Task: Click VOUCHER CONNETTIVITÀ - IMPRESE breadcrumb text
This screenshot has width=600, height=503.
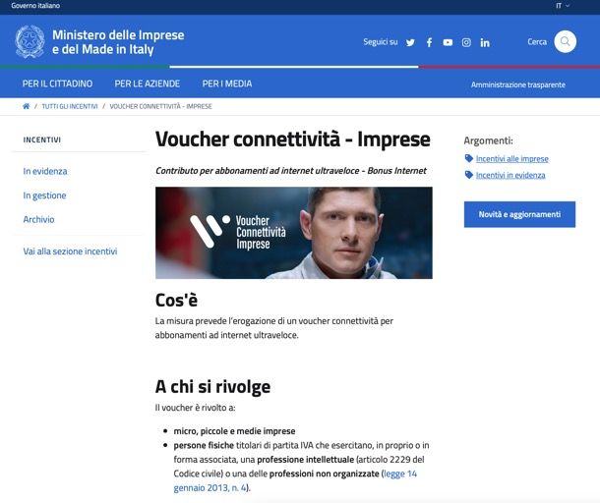Action: (160, 106)
